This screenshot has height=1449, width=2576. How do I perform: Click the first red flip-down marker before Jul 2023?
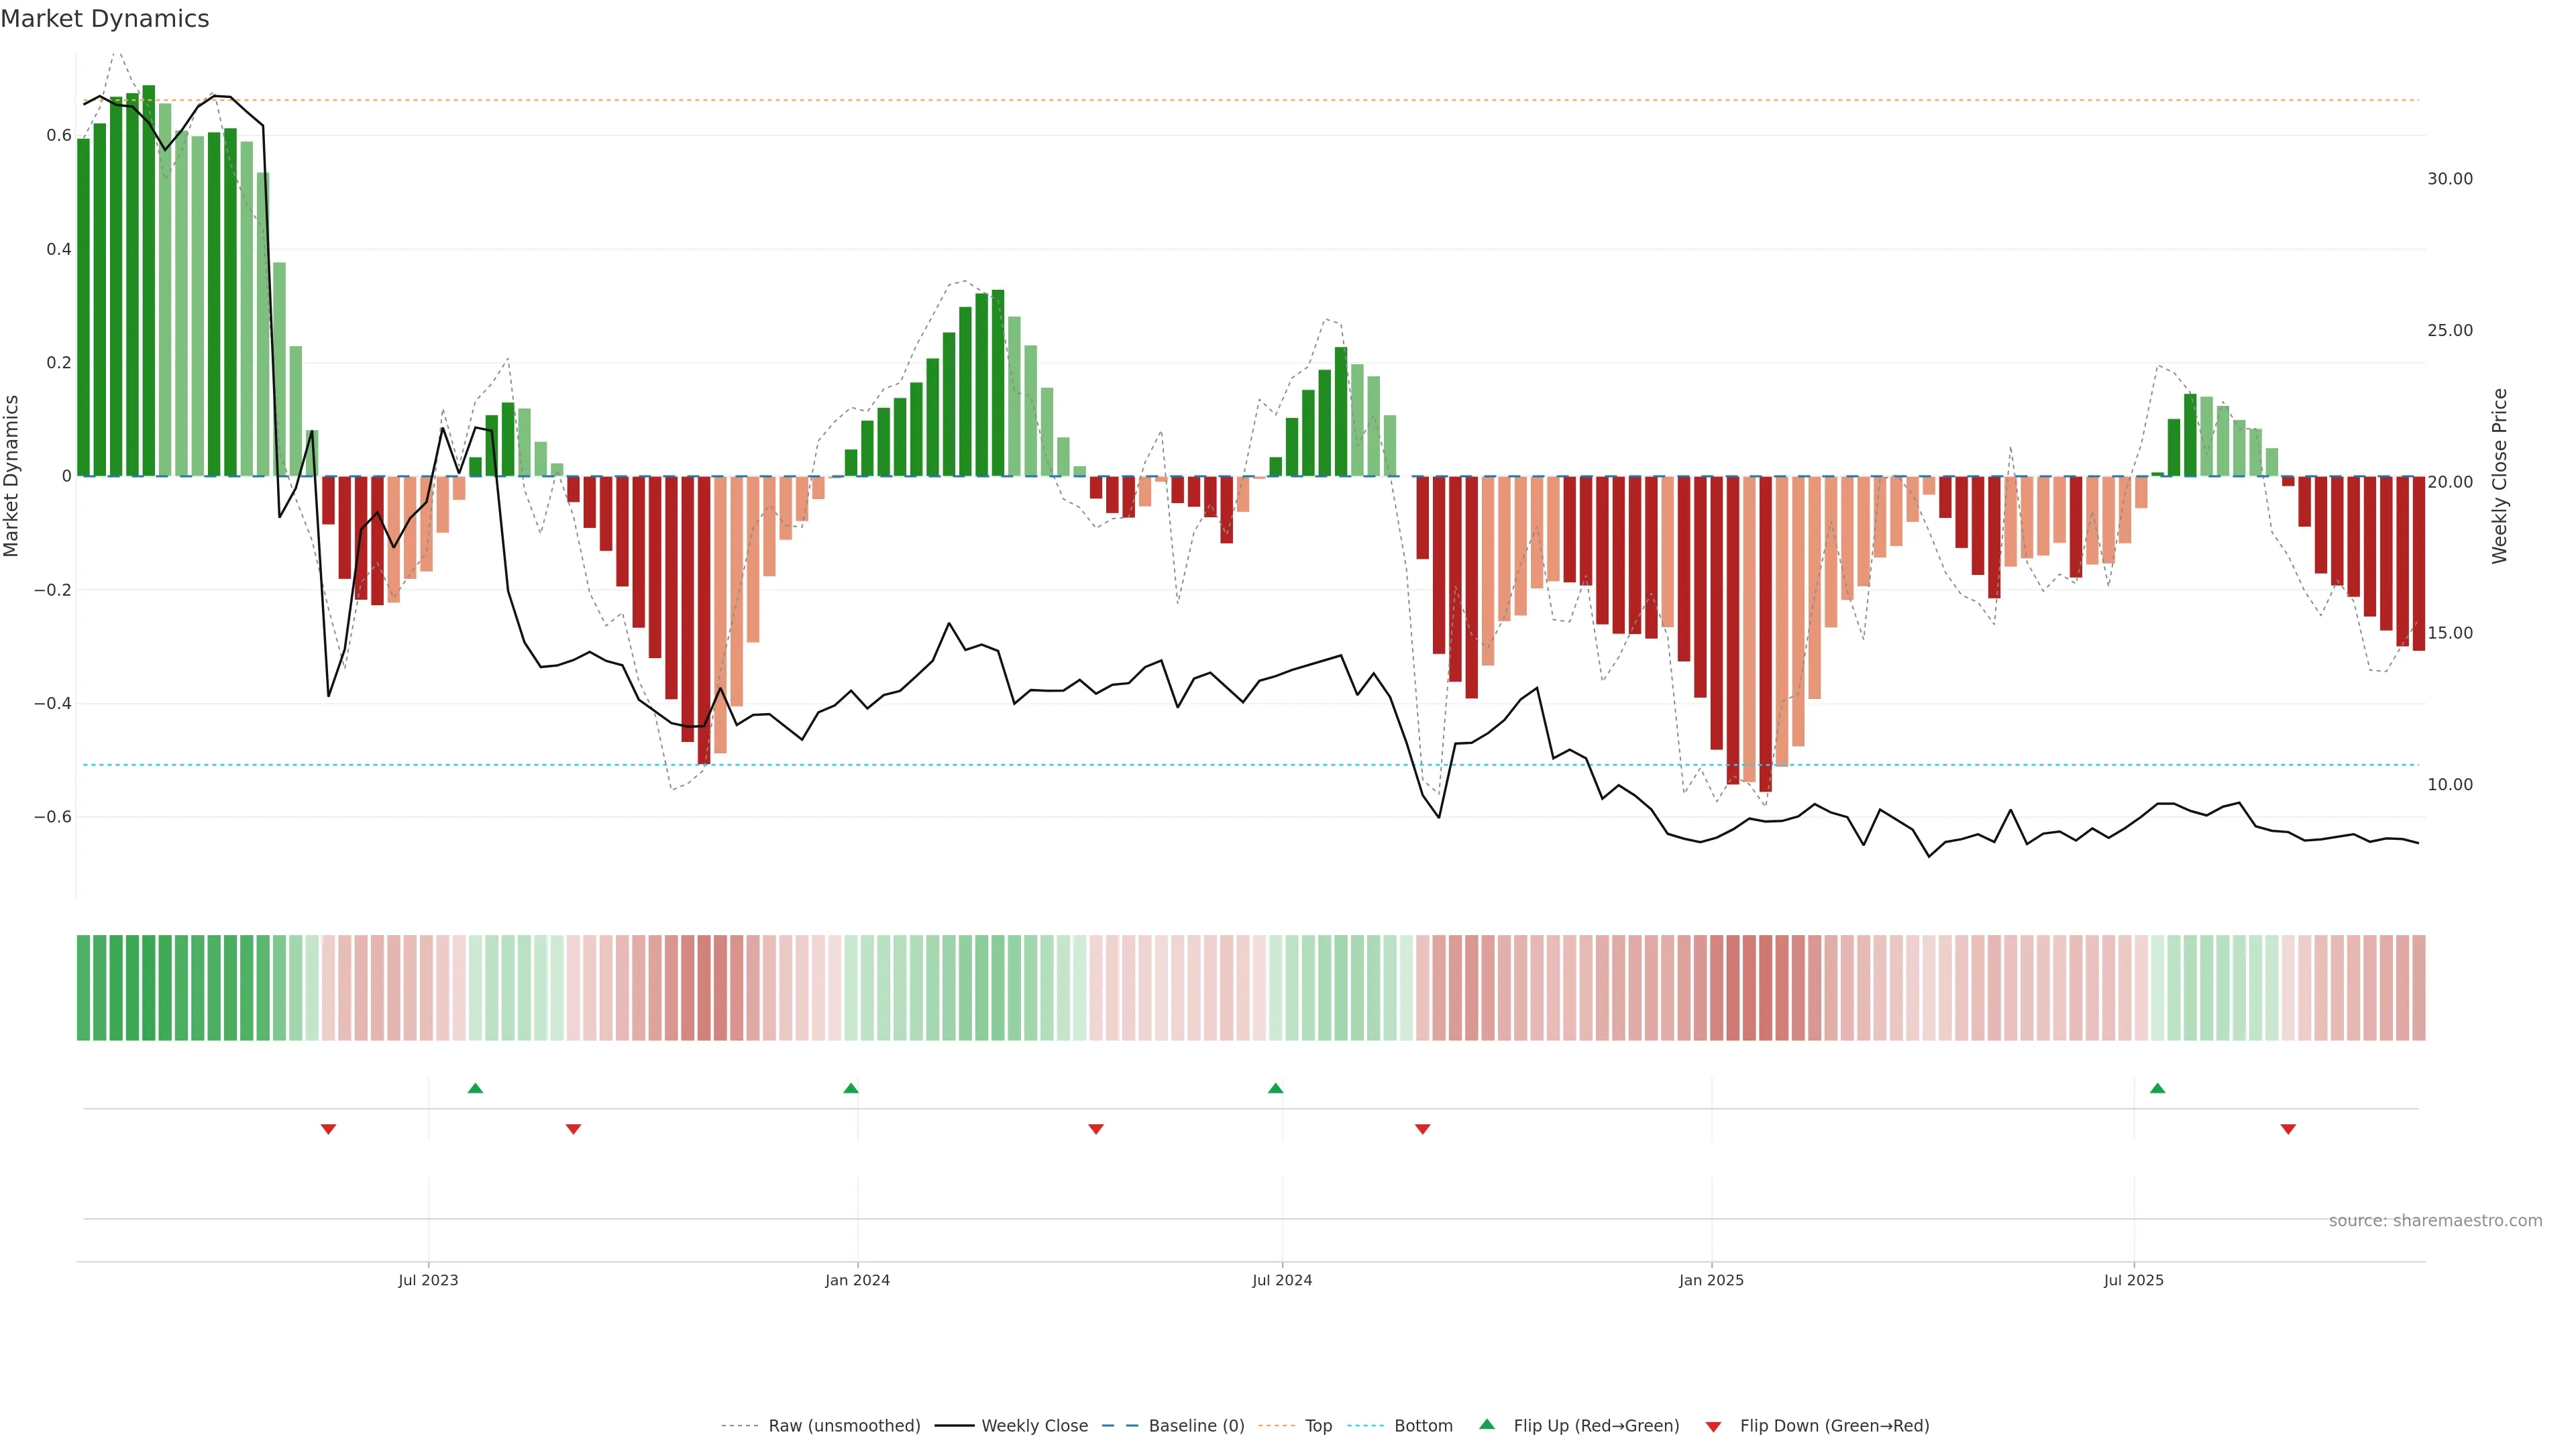[x=328, y=1129]
